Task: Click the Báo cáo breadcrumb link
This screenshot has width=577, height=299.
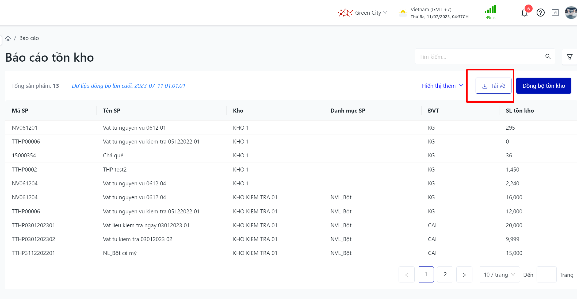Action: 29,38
